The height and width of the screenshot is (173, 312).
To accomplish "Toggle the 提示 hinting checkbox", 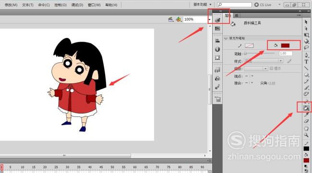I will click(x=271, y=69).
